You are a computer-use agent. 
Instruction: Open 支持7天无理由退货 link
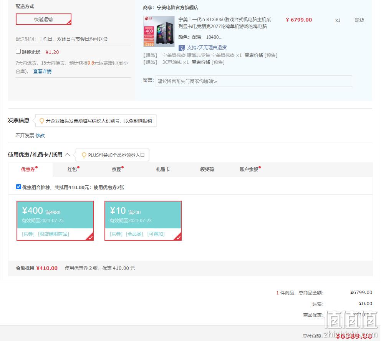[x=207, y=47]
